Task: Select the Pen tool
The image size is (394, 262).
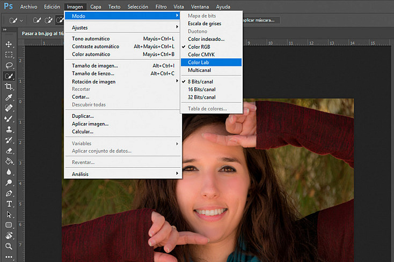Action: pos(9,193)
